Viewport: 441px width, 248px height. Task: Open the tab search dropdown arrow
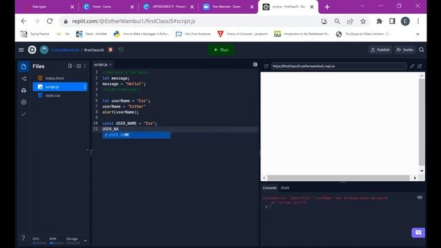coord(362,6)
